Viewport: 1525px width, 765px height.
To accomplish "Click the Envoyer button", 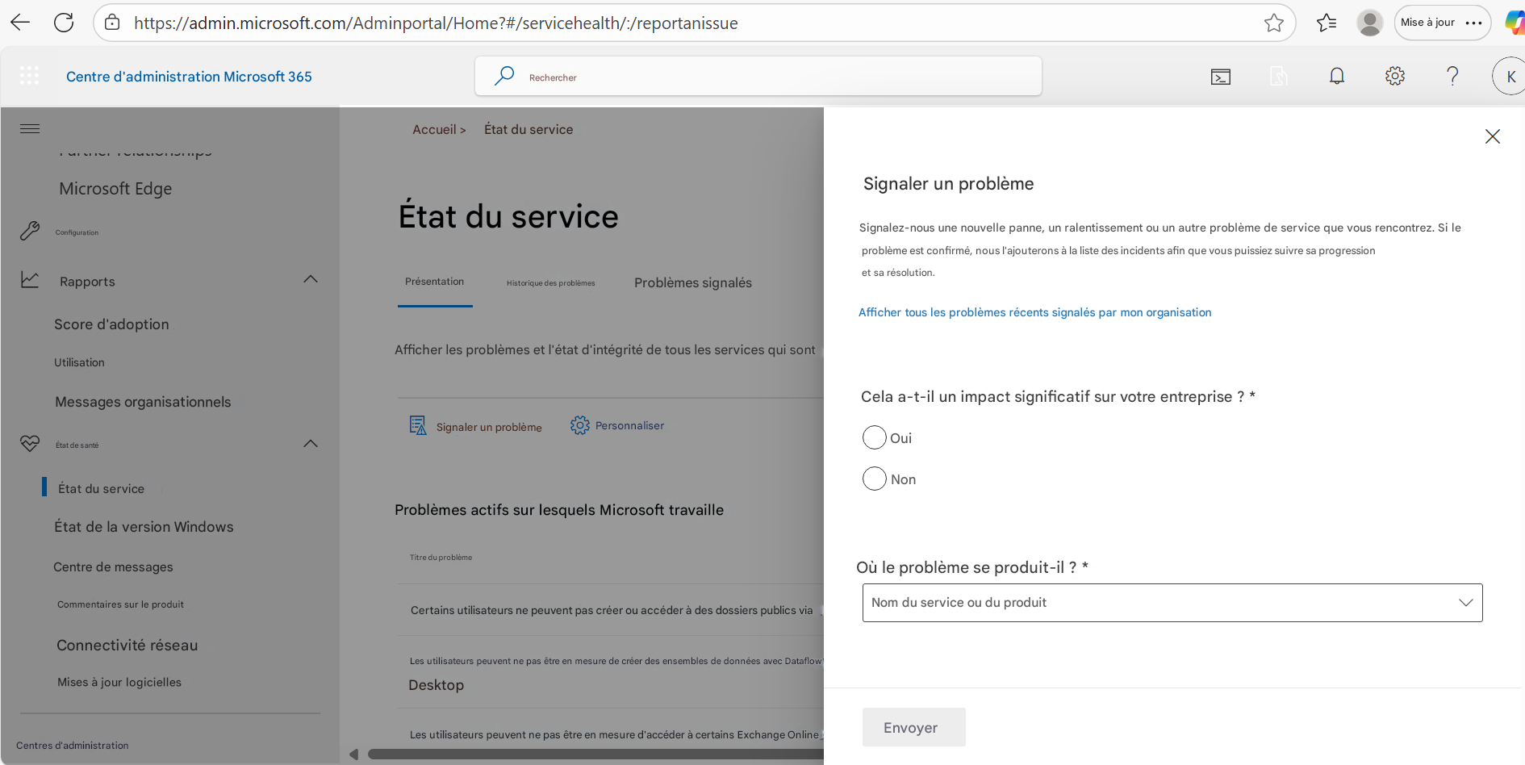I will pyautogui.click(x=913, y=727).
